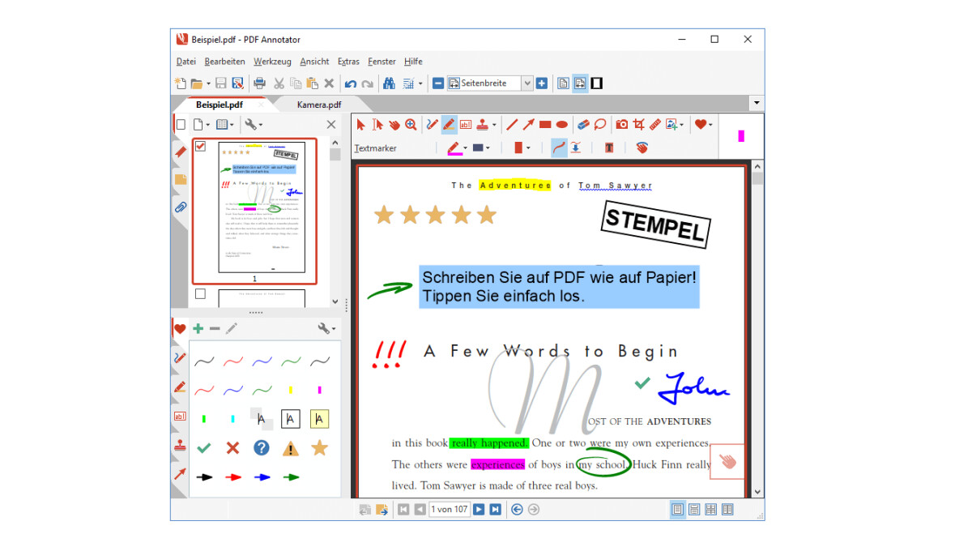Open sidebar wrench settings dropdown
This screenshot has width=972, height=547.
click(255, 125)
